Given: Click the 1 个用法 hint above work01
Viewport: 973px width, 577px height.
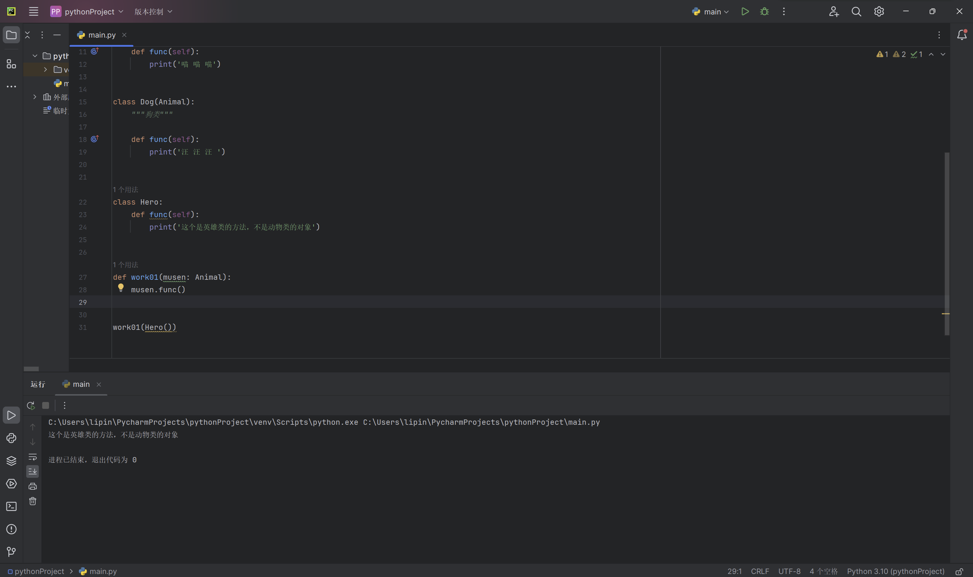Looking at the screenshot, I should (125, 265).
